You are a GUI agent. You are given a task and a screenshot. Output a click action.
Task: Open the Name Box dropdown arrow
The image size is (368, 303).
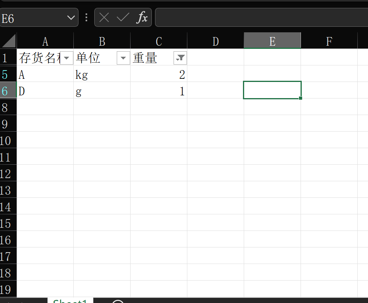coord(71,17)
